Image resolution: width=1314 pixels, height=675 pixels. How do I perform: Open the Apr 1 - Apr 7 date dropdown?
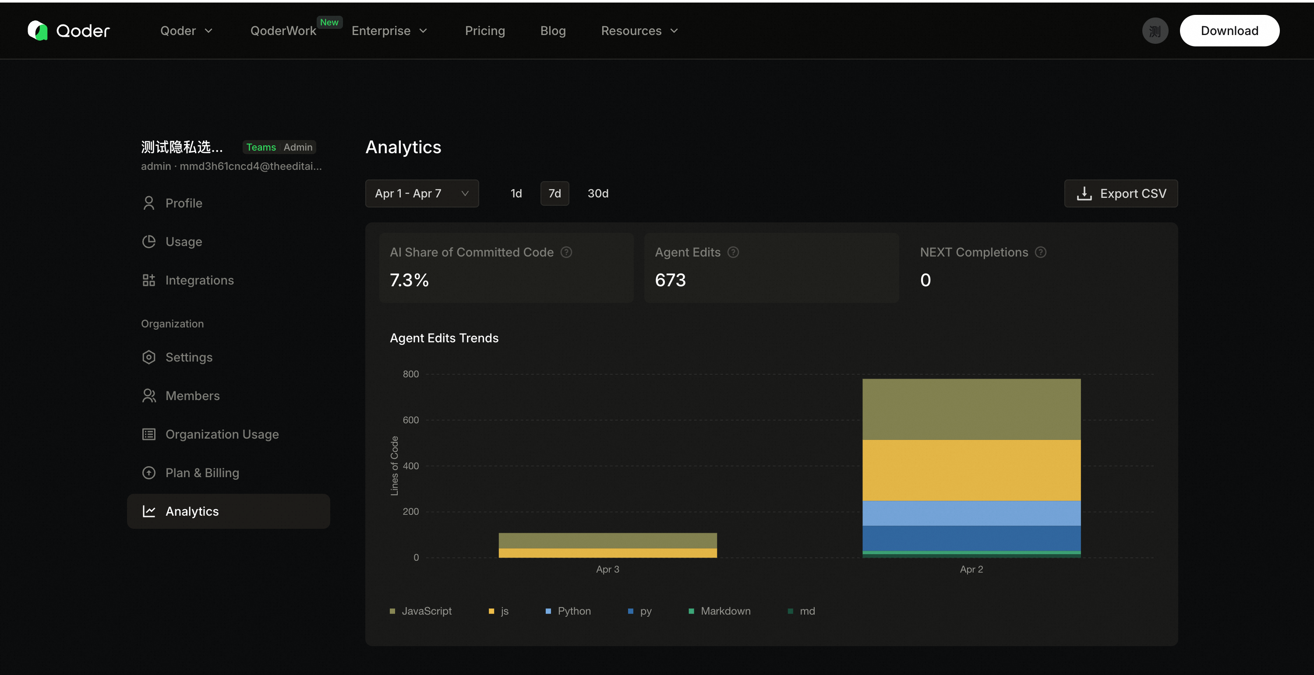point(422,194)
